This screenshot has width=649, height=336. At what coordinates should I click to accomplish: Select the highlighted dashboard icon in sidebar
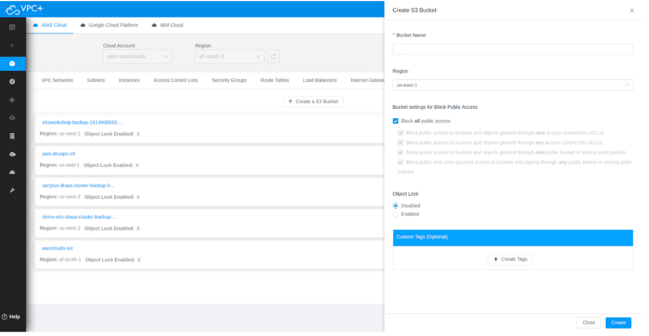point(12,64)
